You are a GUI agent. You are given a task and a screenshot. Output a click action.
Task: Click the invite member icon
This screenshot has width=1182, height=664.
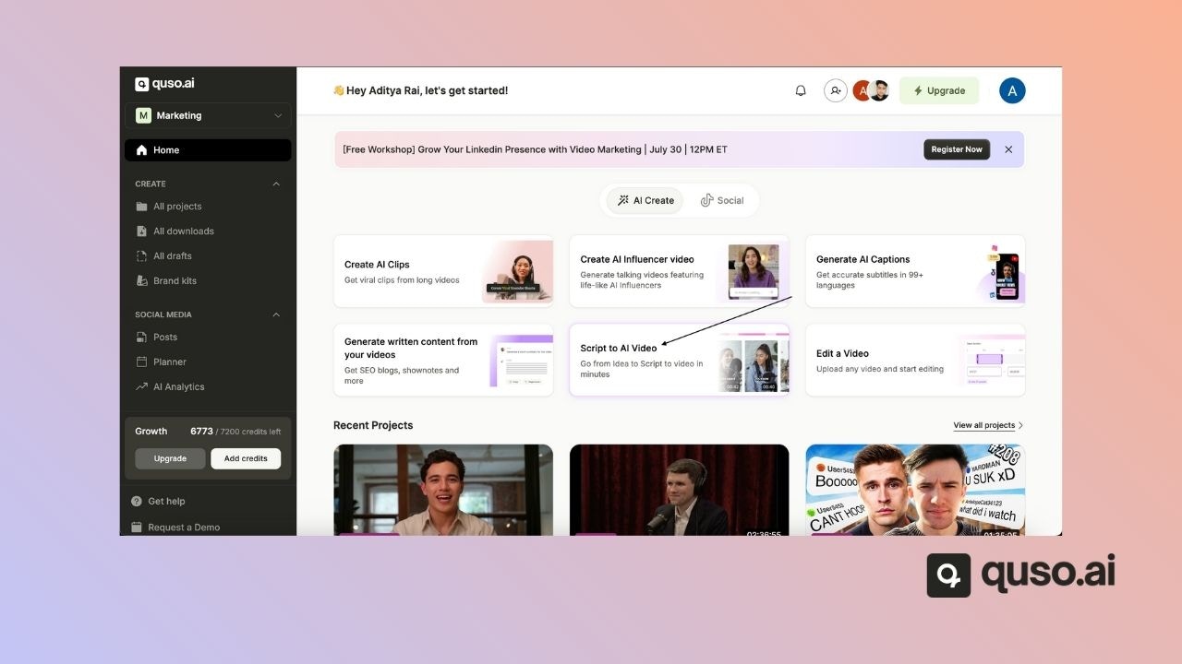tap(835, 90)
